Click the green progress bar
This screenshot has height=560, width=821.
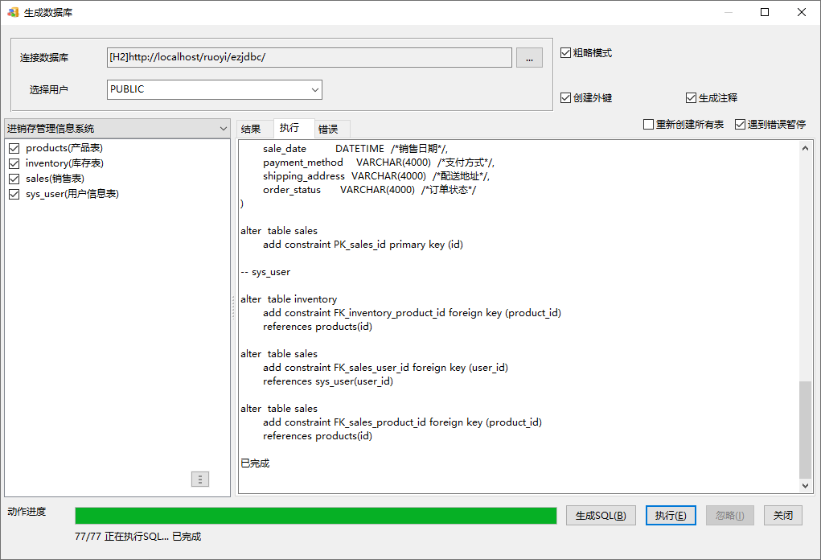[x=315, y=516]
